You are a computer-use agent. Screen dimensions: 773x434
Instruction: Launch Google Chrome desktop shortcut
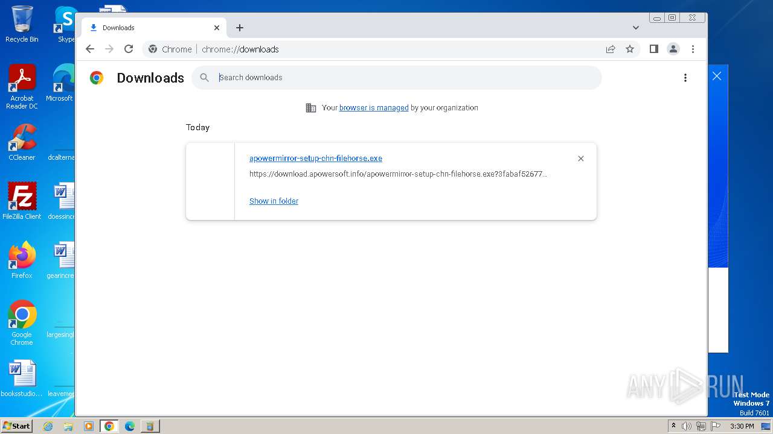tap(22, 323)
